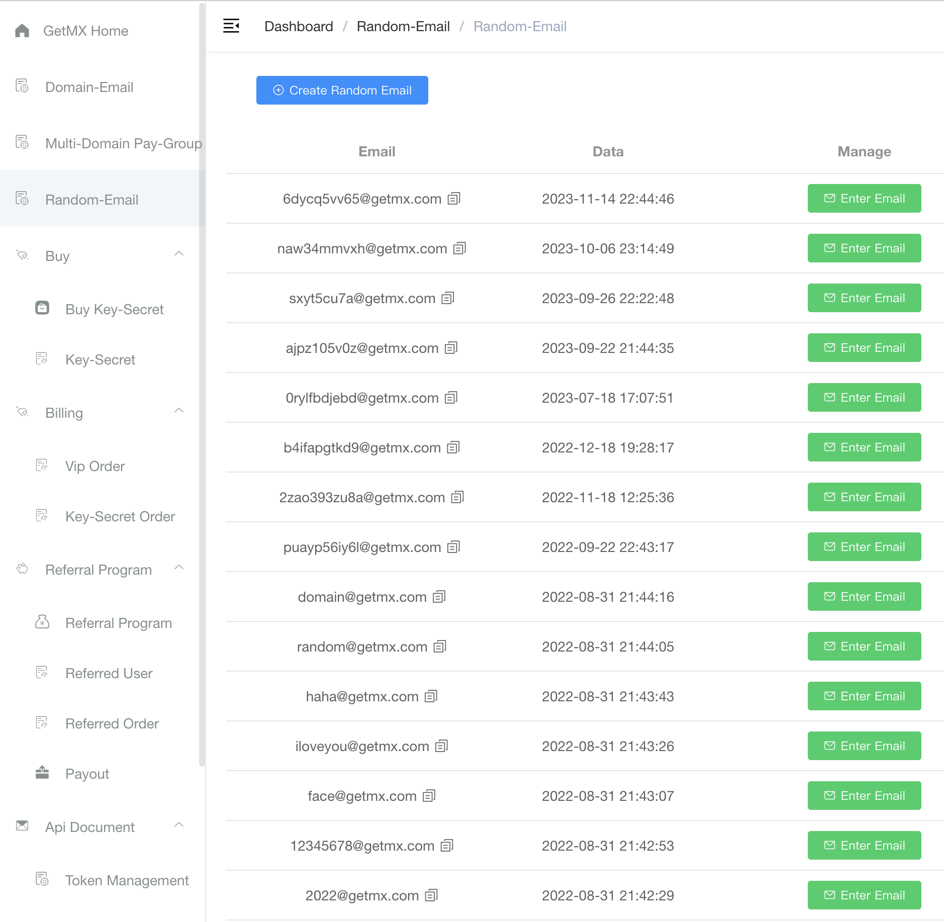Viewport: 944px width, 922px height.
Task: Copy the 2zao393zu8a@getmx.com address
Action: pyautogui.click(x=457, y=497)
